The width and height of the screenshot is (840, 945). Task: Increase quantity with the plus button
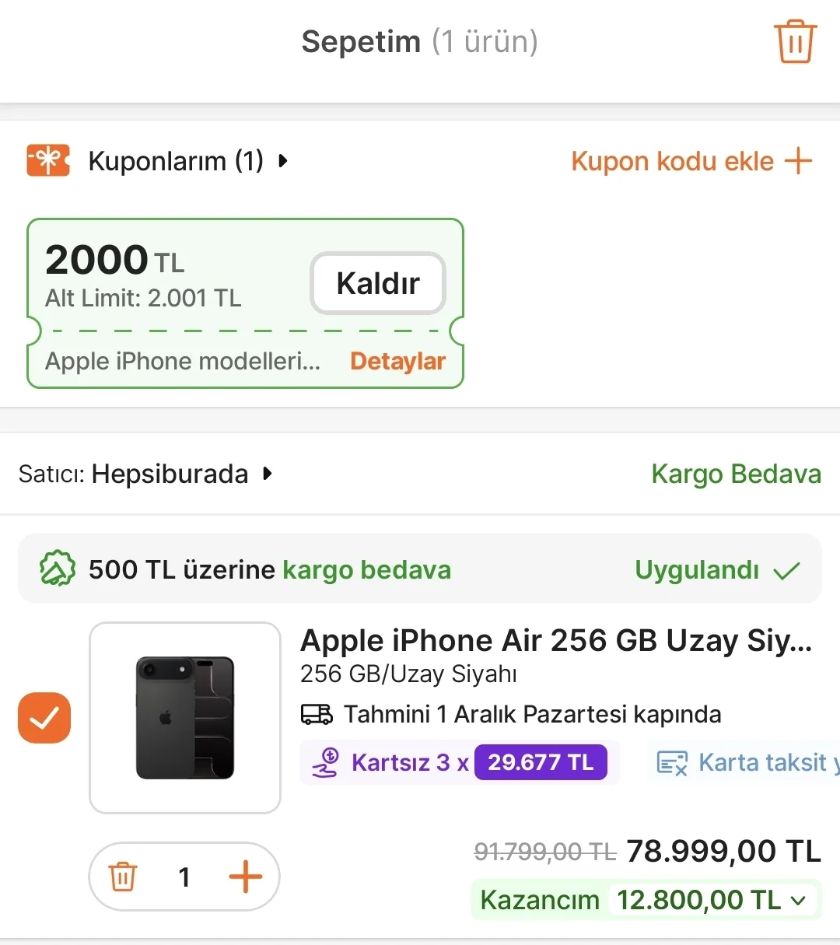(x=245, y=877)
